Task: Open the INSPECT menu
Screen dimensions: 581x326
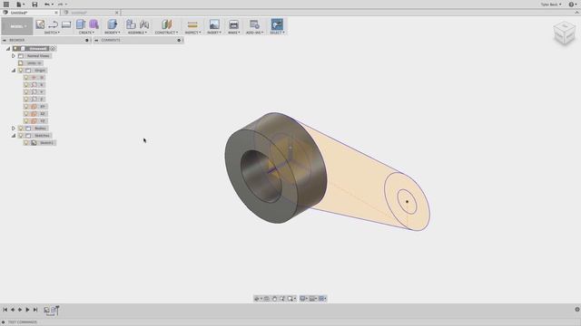Action: coord(192,33)
